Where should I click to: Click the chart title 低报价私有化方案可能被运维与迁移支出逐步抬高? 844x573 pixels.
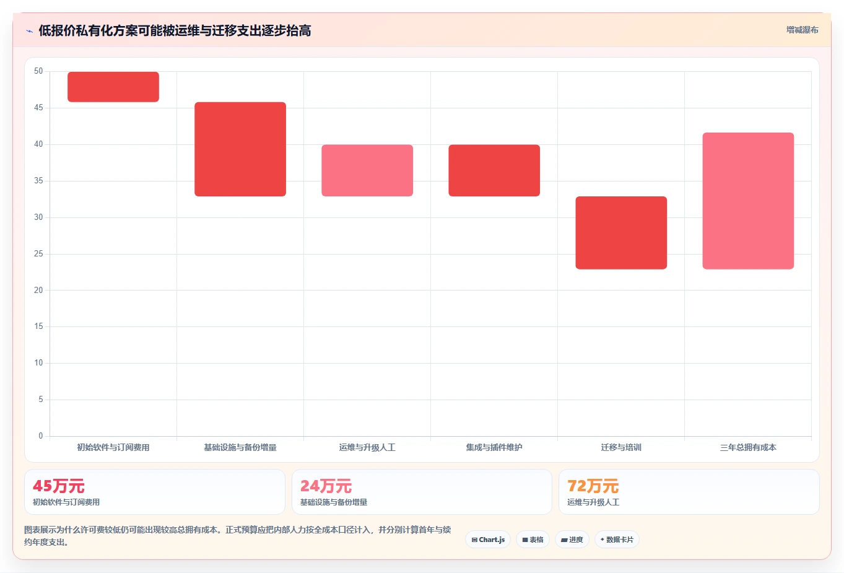pyautogui.click(x=175, y=30)
